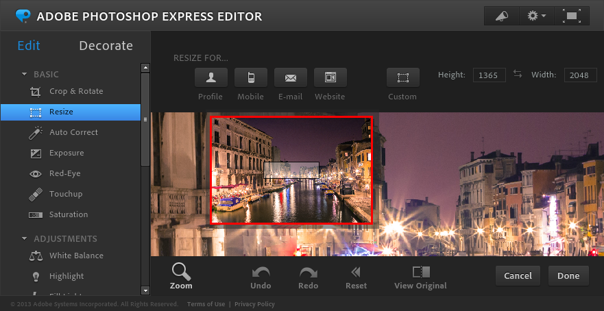Click the Height input field
Viewport: 604px width, 311px height.
(490, 75)
